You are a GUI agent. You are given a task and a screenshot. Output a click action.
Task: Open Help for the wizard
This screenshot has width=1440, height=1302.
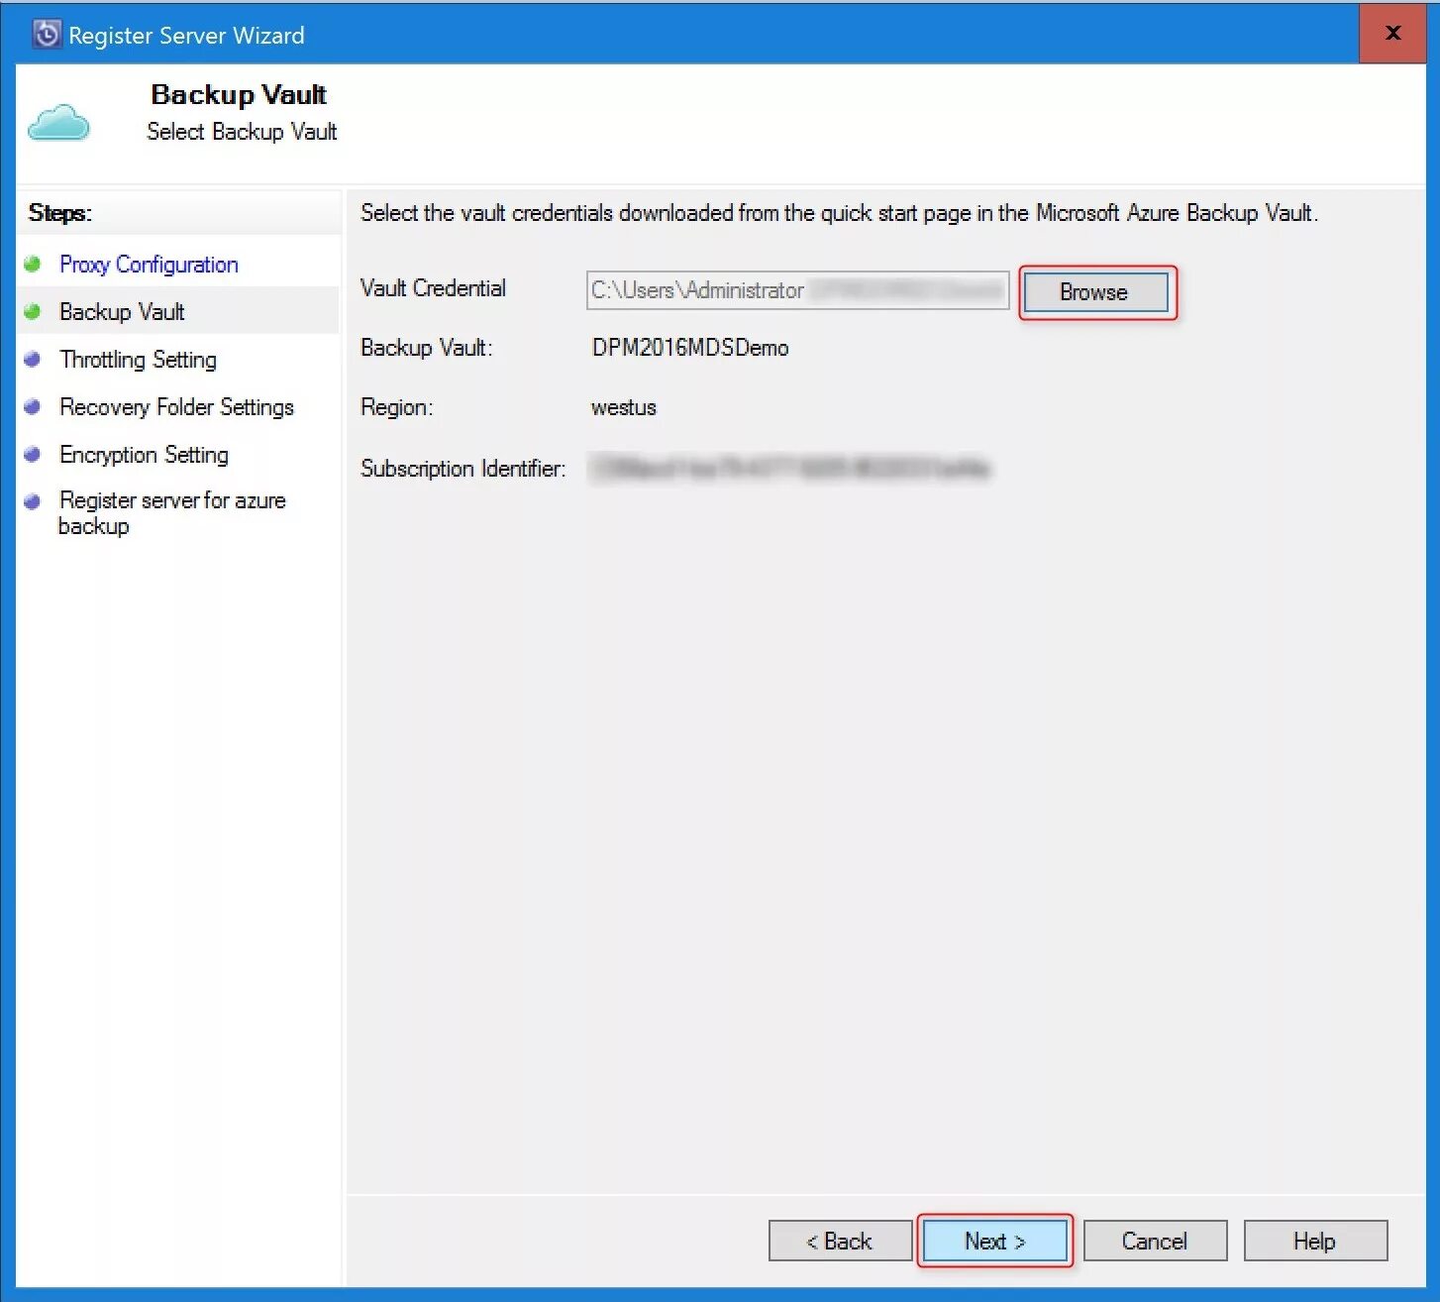coord(1315,1241)
